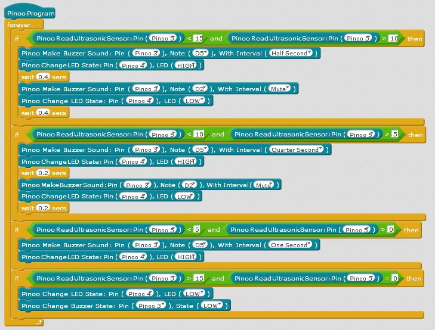Edit value 0 in the '= 0' condition

coord(395,278)
